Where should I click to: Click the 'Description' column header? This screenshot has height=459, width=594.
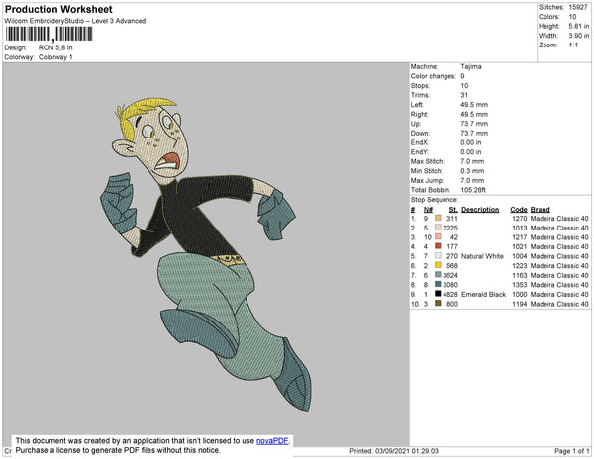(x=480, y=210)
